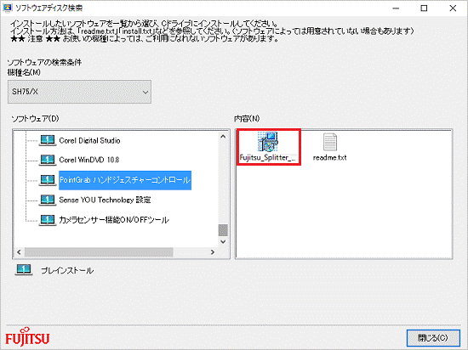468x350 pixels.
Task: Close the window with the X button
Action: 453,8
